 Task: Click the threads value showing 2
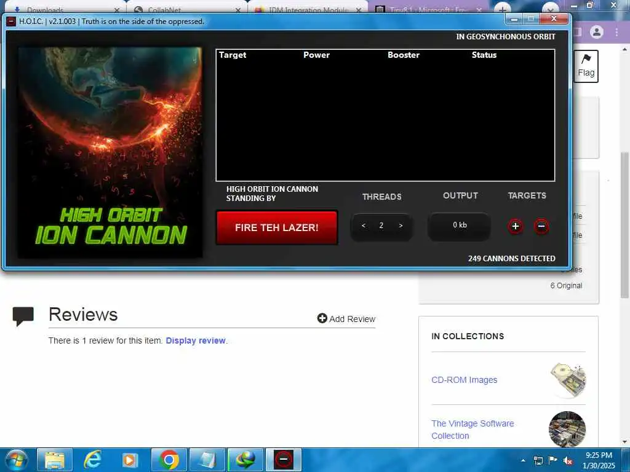coord(381,226)
